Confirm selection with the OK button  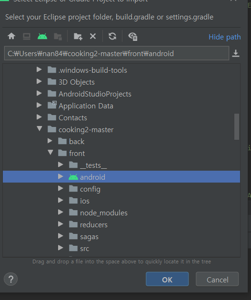pos(167,279)
